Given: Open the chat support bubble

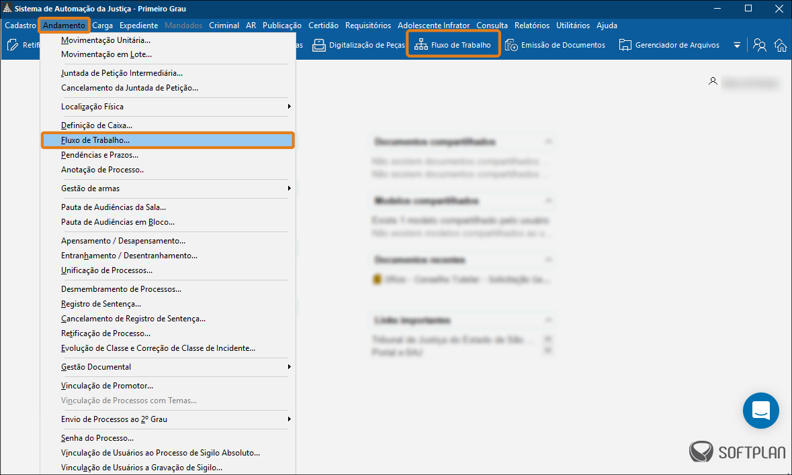Looking at the screenshot, I should 760,411.
